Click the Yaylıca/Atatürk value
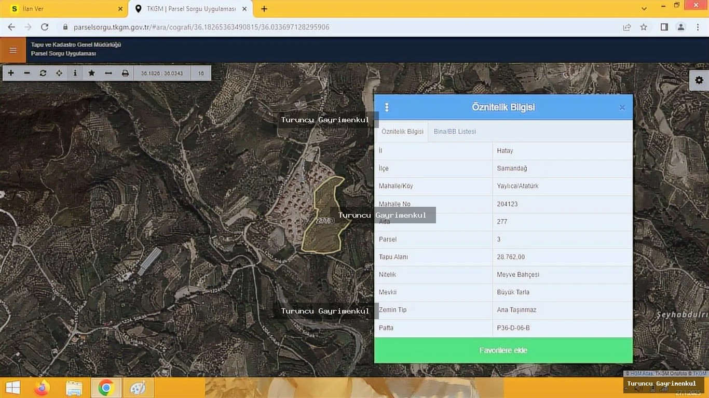Screen dimensions: 709x398 pyautogui.click(x=517, y=186)
